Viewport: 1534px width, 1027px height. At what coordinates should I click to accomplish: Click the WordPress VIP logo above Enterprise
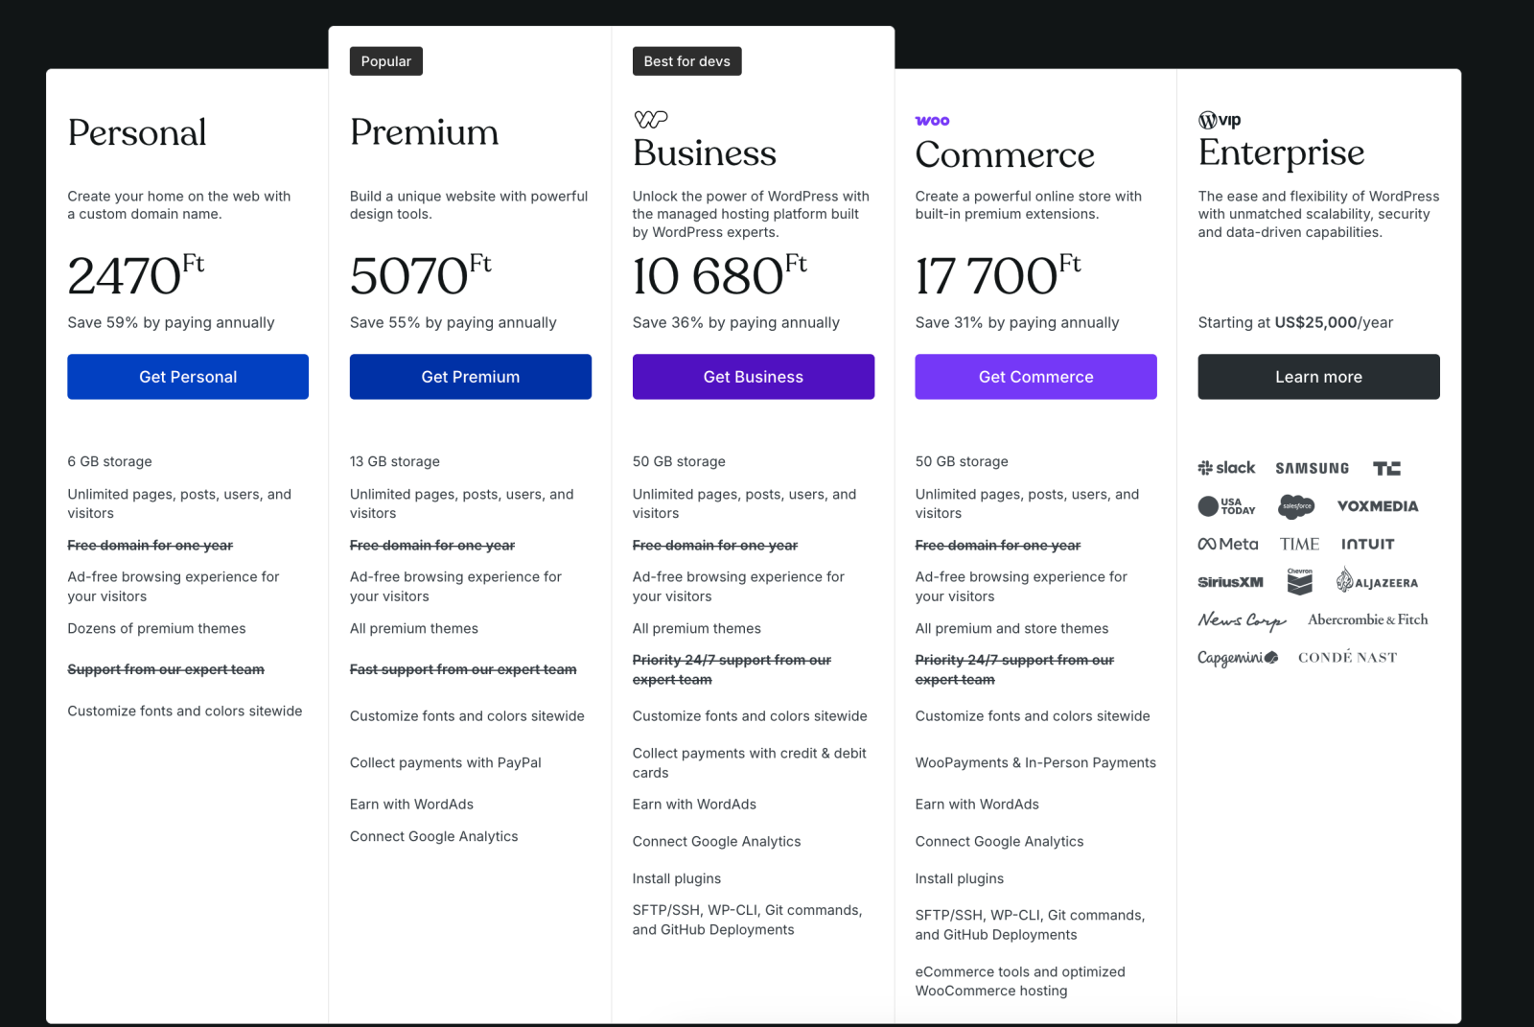click(x=1220, y=120)
